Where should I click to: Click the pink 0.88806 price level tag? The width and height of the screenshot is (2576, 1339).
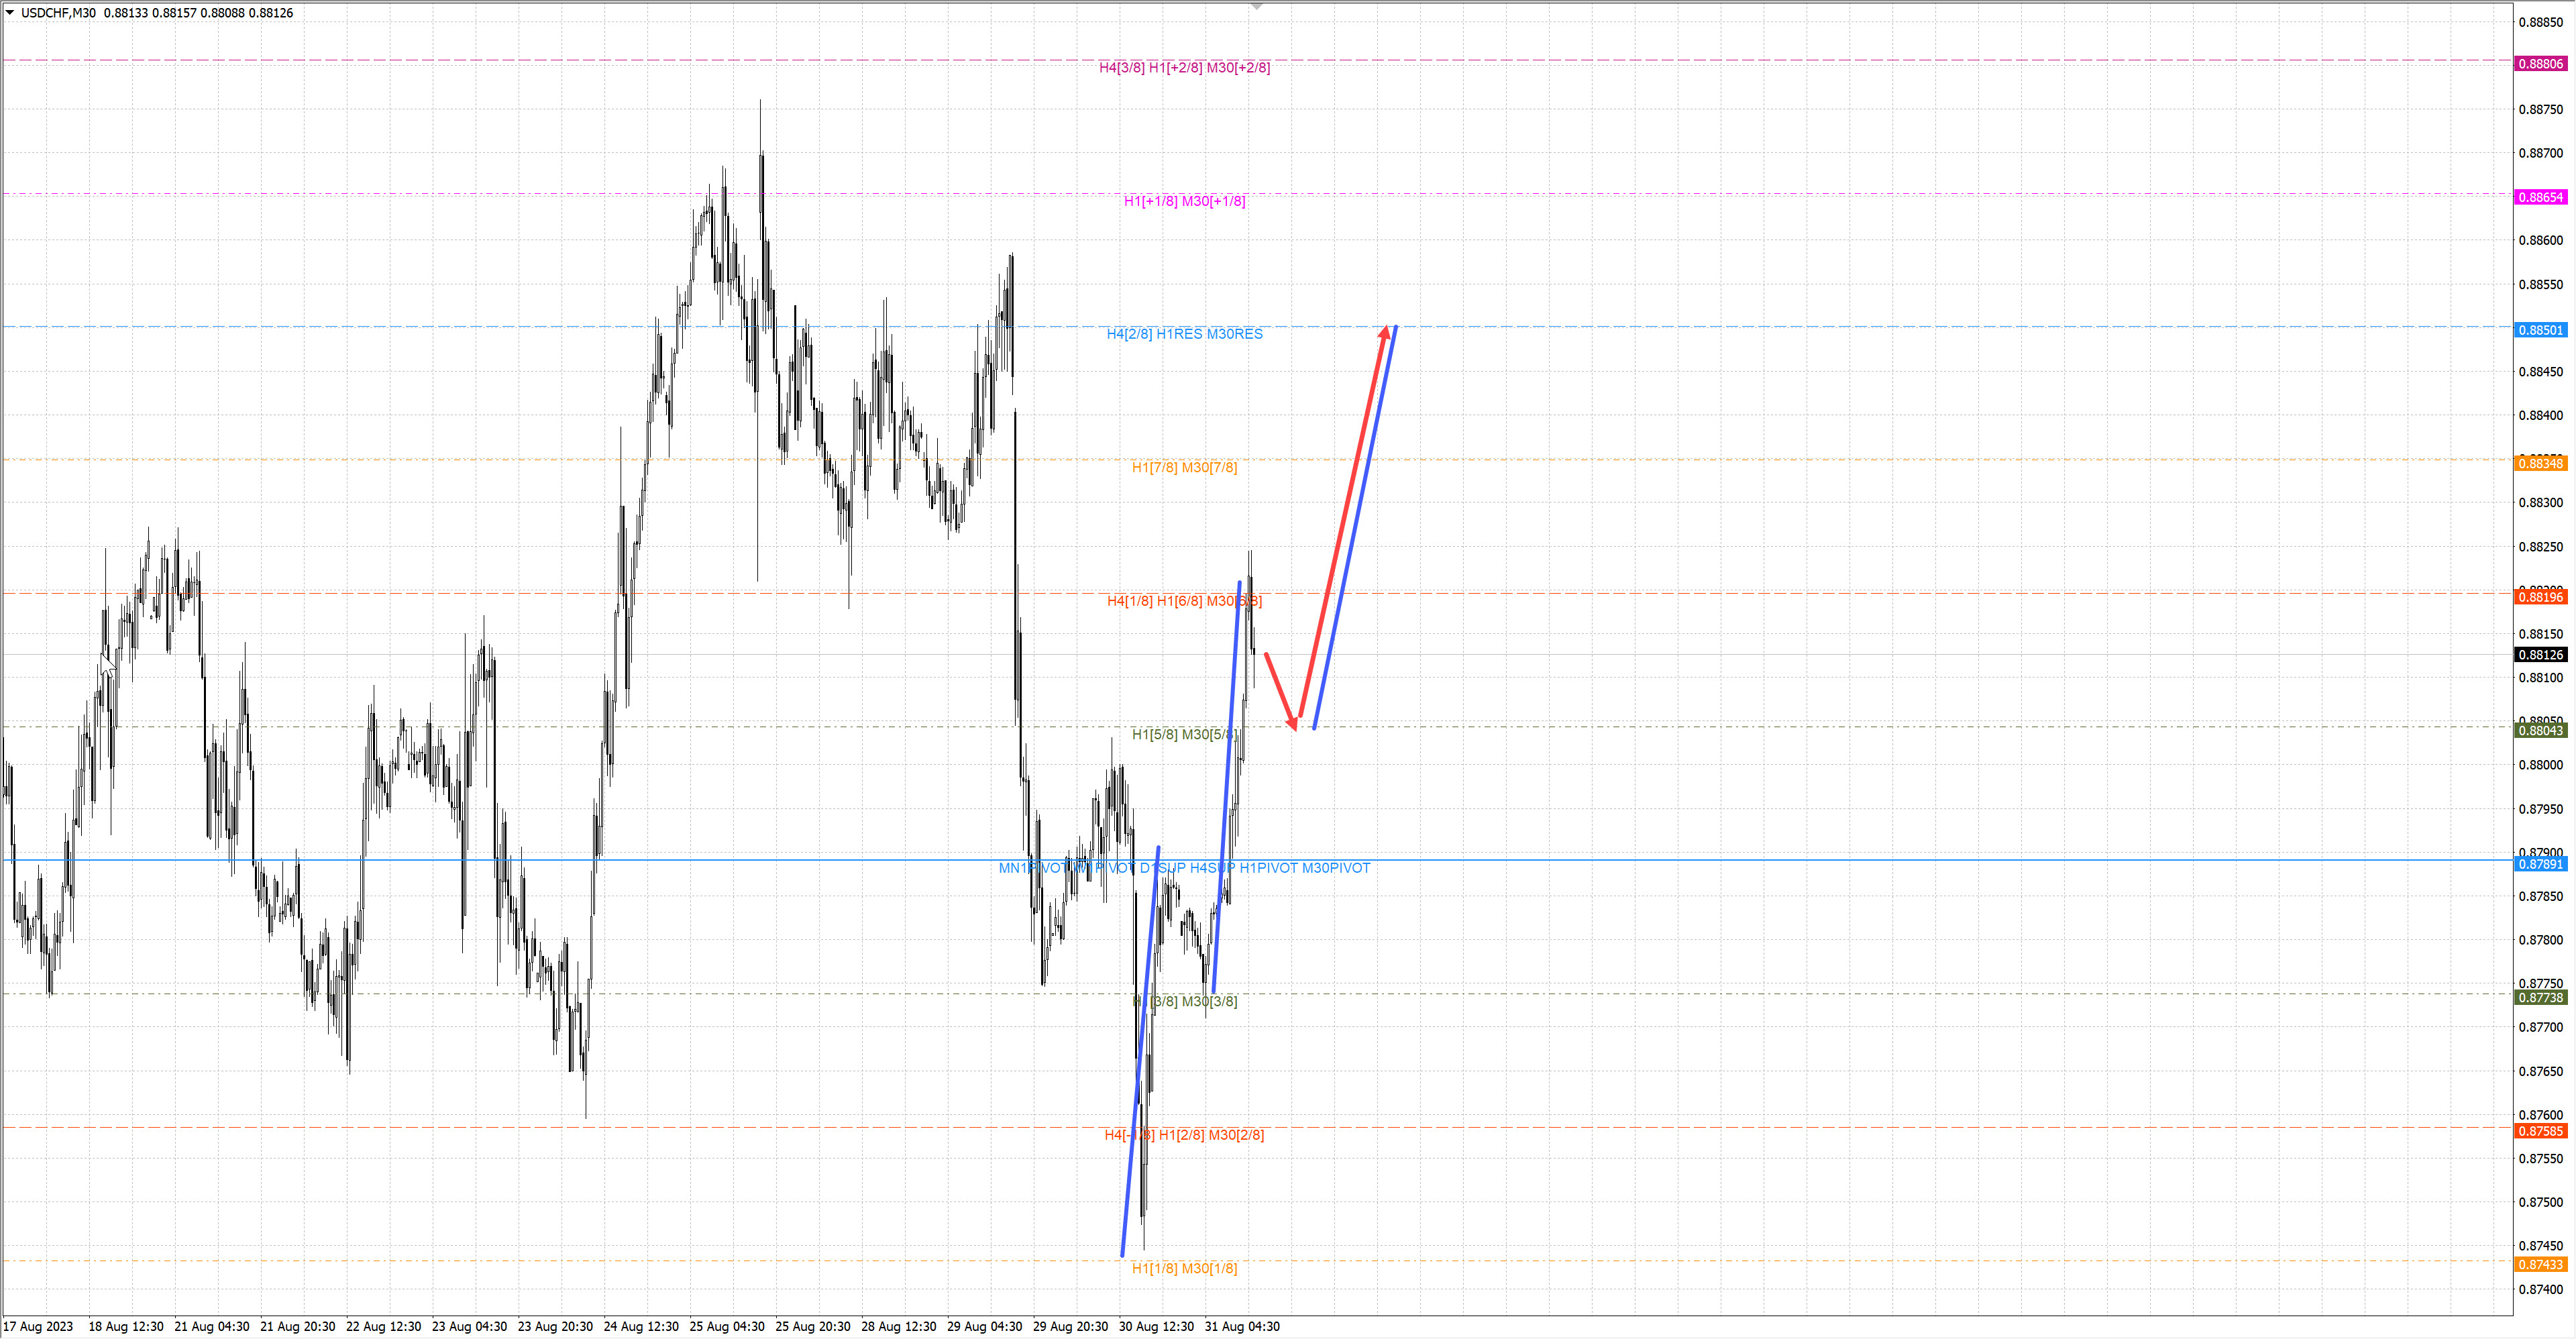2540,64
